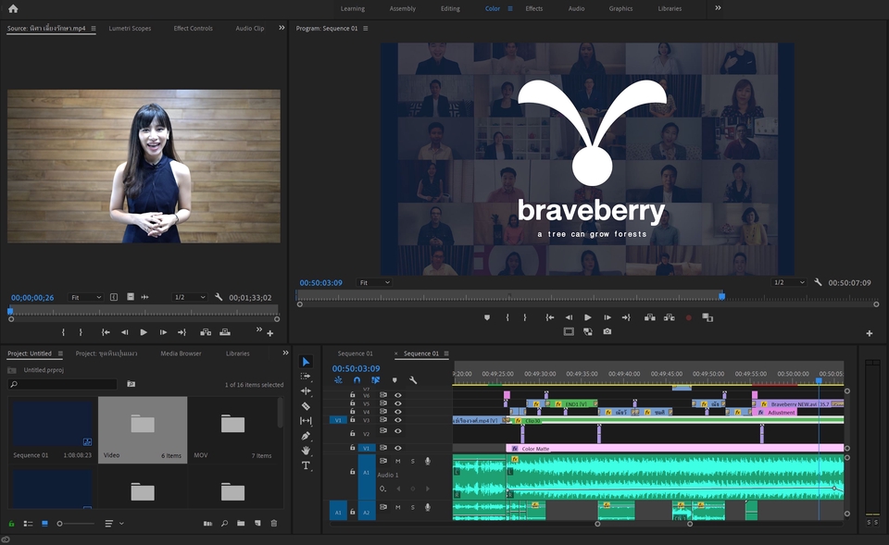Switch to Editing workspace
Screen dimensions: 889x545
point(450,8)
